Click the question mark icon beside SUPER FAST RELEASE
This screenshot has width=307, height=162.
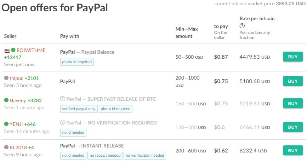tap(63, 99)
